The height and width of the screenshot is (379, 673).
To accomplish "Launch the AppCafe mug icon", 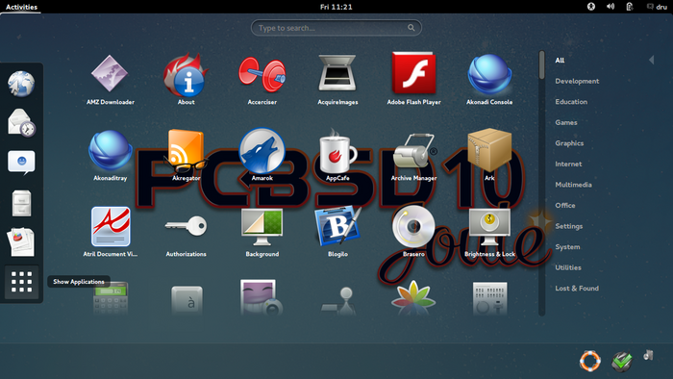I will pos(337,150).
